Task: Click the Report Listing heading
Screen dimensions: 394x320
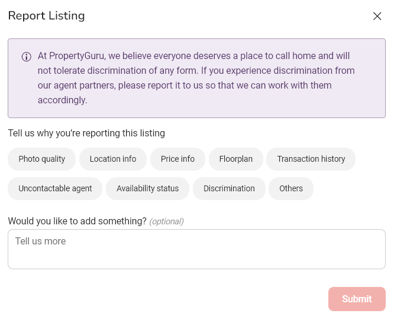Action: (x=47, y=16)
